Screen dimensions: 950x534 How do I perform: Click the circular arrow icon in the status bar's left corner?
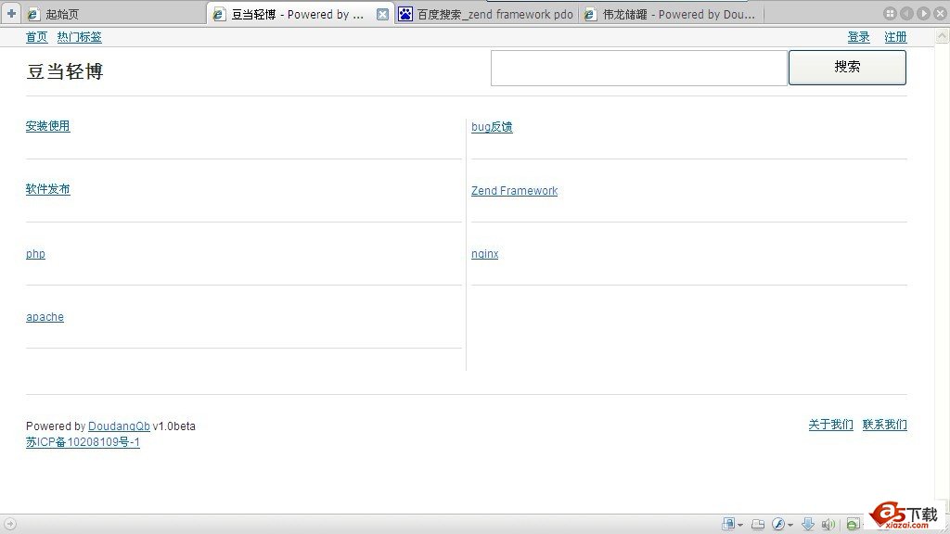tap(9, 524)
